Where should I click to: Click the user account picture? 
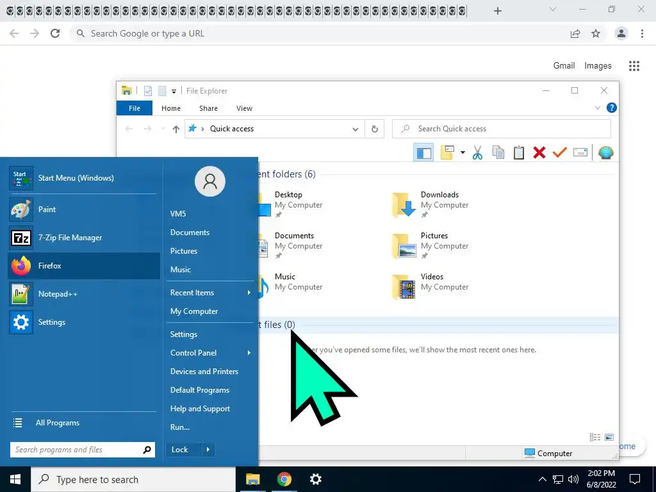pyautogui.click(x=210, y=181)
